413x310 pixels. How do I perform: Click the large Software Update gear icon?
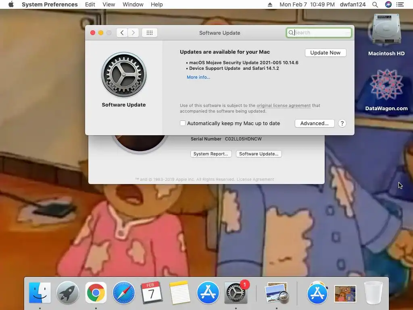(x=124, y=75)
